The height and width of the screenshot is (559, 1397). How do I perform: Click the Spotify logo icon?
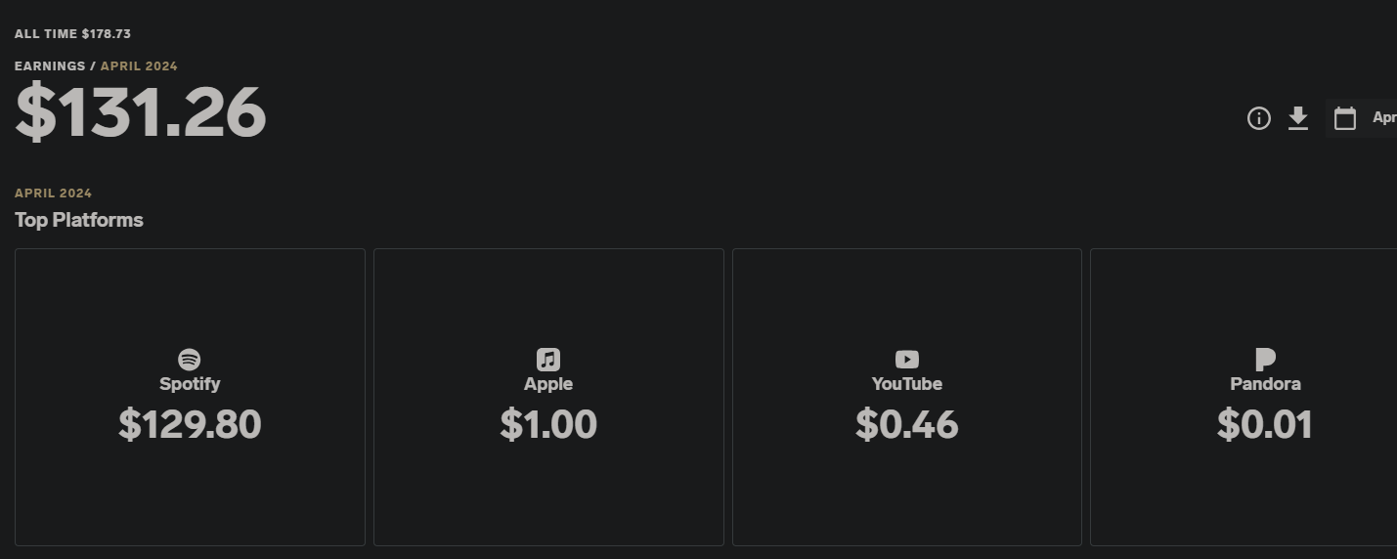click(190, 359)
